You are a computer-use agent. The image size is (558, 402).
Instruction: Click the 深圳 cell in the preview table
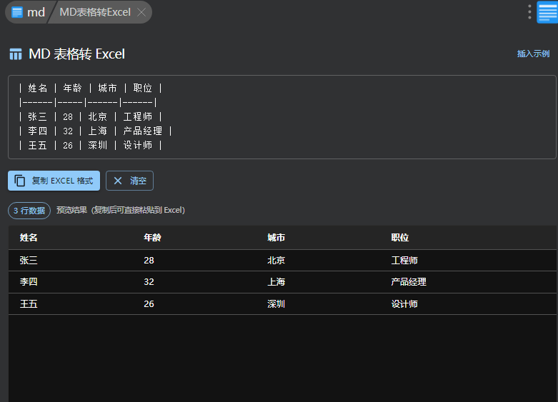(x=276, y=304)
